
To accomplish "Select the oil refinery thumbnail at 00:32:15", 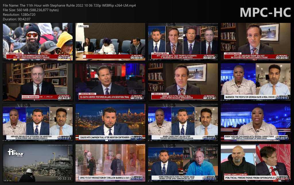I will [x=38, y=163].
